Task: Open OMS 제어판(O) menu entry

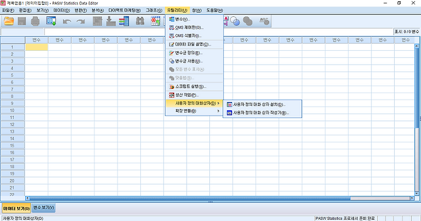Action: (194, 27)
